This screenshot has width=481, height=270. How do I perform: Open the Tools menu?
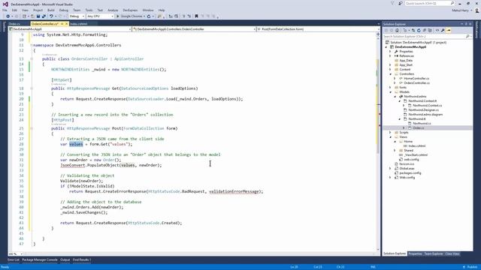(x=89, y=10)
